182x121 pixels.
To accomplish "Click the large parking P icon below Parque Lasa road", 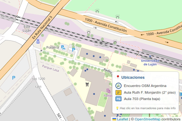I will pyautogui.click(x=14, y=78).
